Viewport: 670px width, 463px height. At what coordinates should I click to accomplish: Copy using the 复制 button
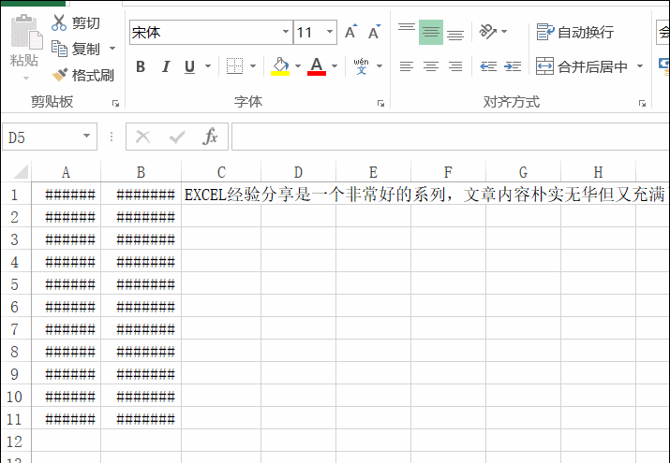coord(76,49)
